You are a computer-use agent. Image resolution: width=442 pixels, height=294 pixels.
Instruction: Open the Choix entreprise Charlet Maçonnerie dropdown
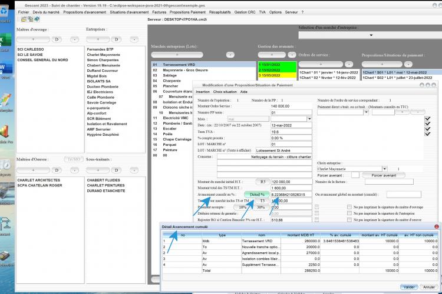pyautogui.click(x=384, y=169)
